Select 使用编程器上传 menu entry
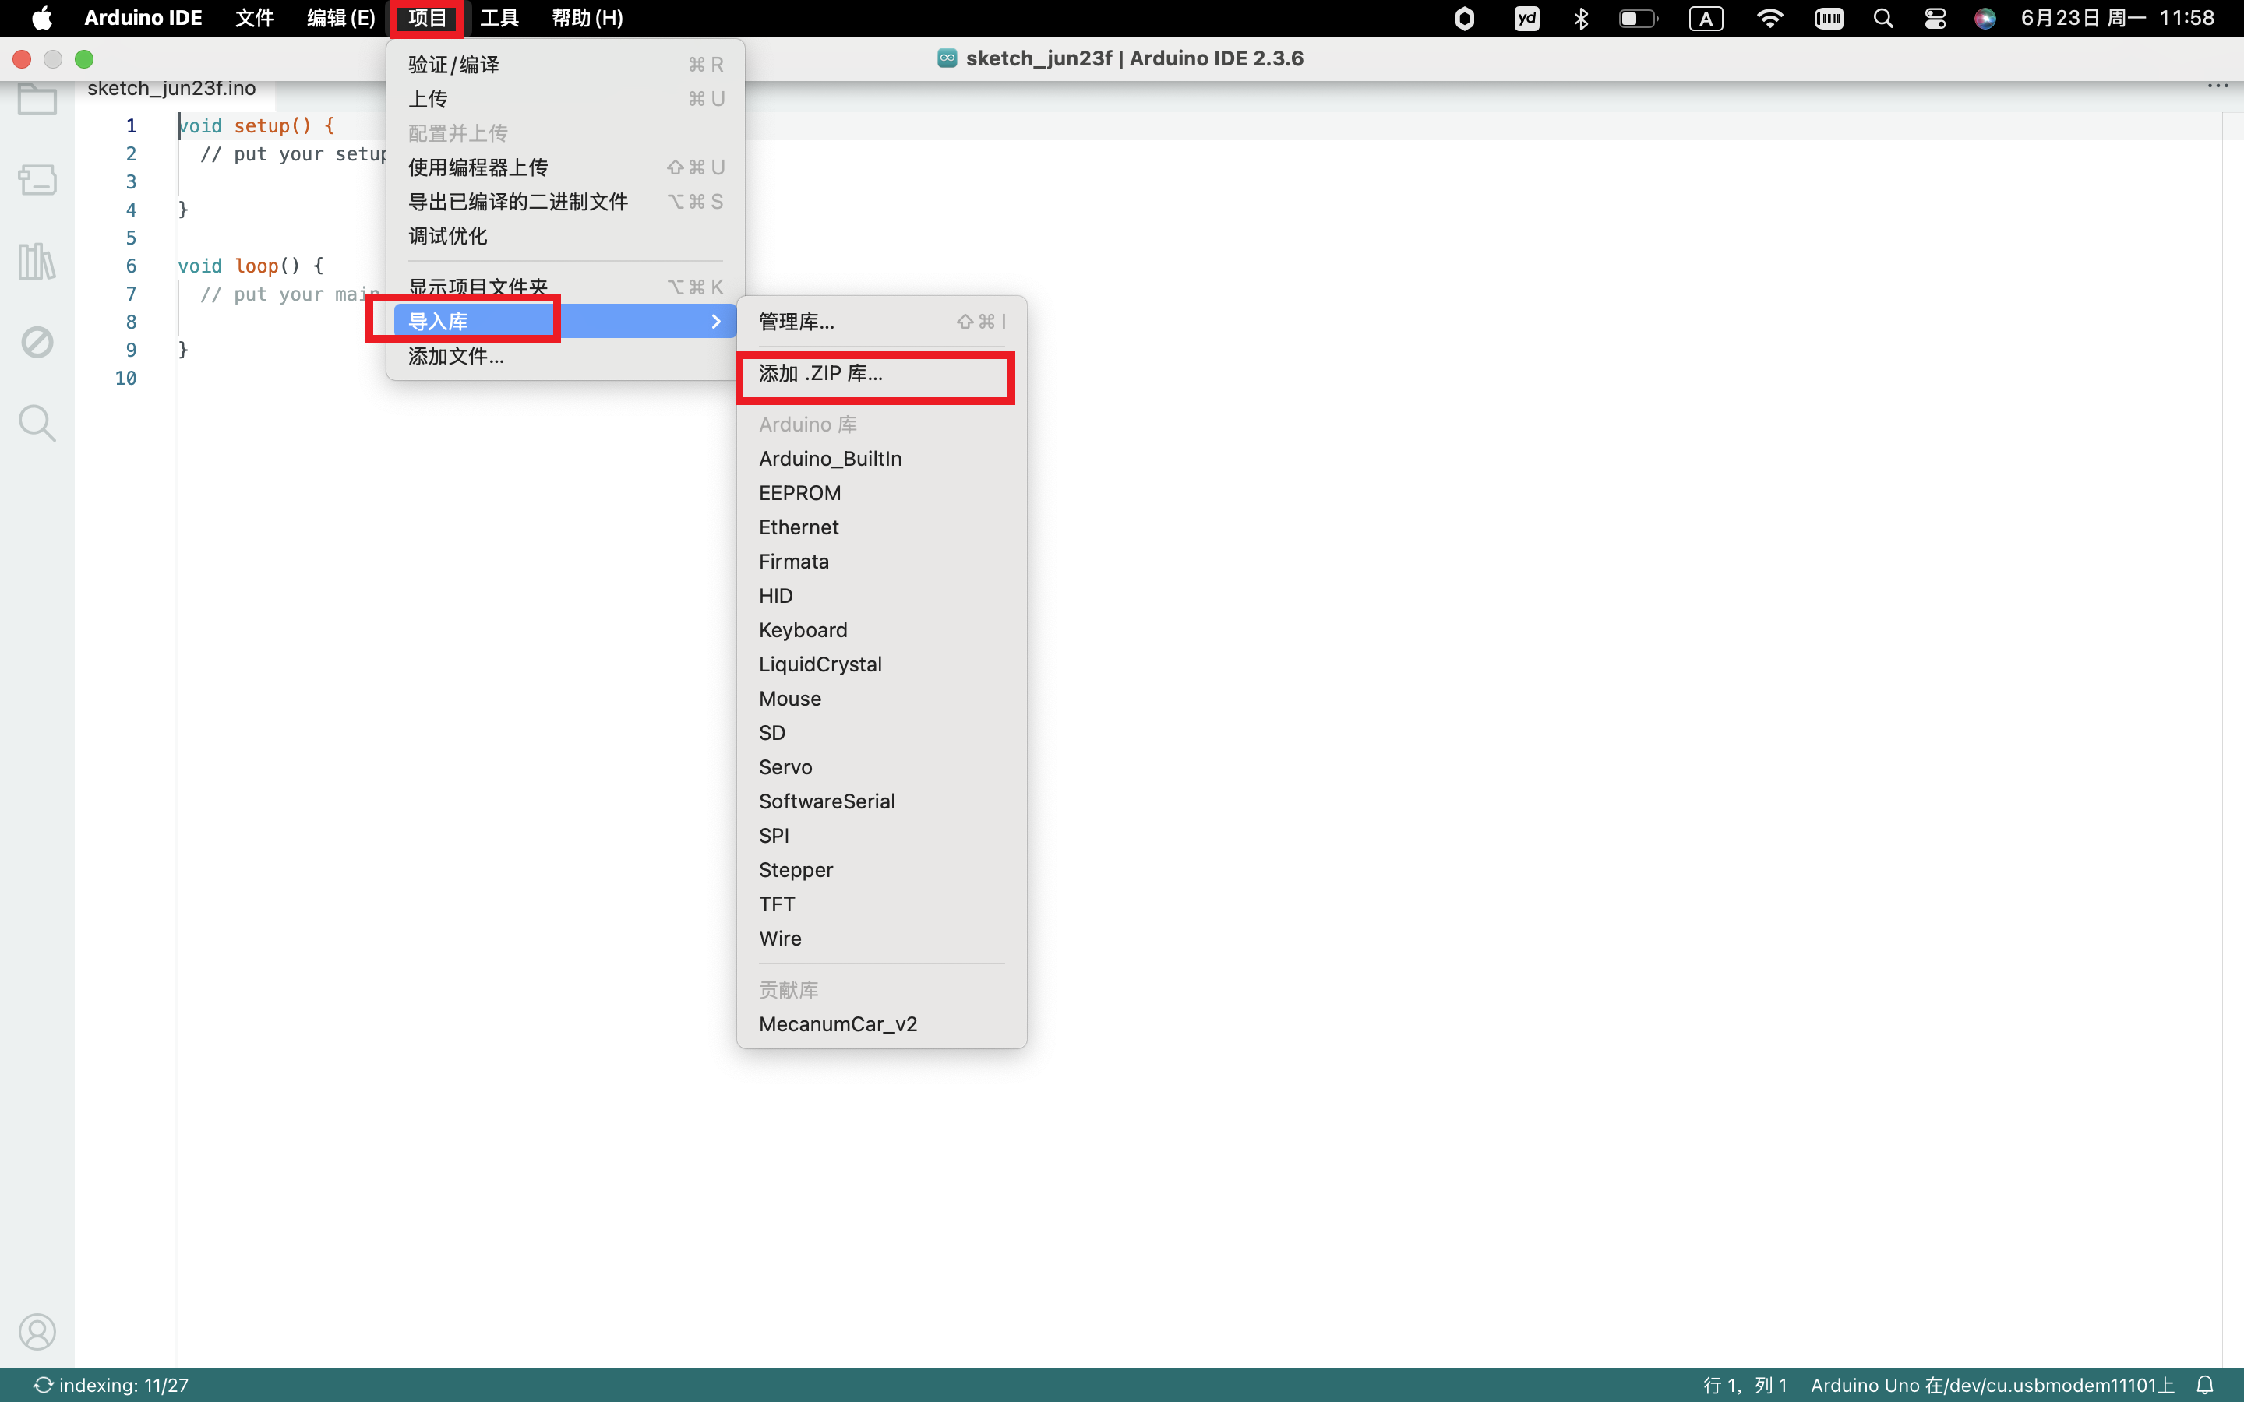The image size is (2244, 1402). tap(565, 167)
